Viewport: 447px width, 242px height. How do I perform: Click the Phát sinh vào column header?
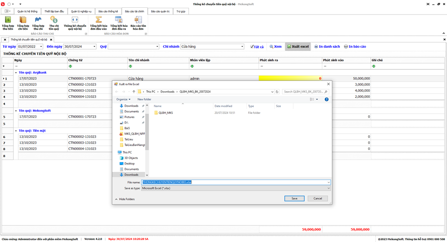(346, 60)
